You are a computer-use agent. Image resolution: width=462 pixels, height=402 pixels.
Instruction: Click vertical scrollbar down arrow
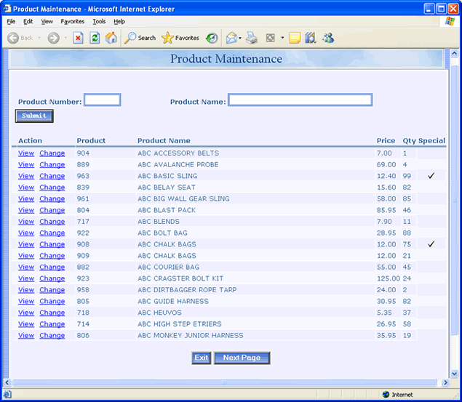click(454, 374)
